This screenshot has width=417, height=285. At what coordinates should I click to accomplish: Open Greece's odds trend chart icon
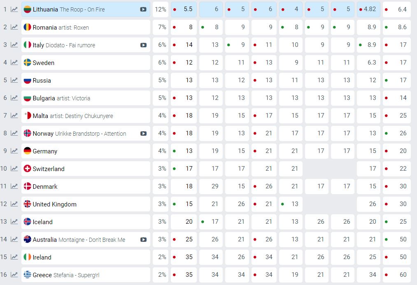tap(14, 274)
